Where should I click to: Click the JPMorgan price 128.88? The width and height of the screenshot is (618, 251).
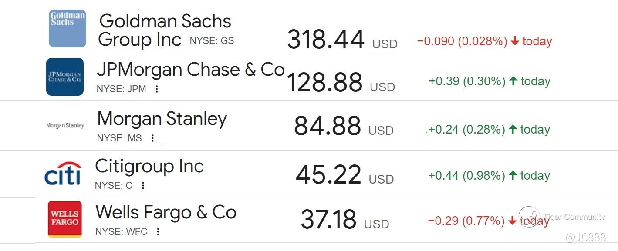pyautogui.click(x=324, y=82)
